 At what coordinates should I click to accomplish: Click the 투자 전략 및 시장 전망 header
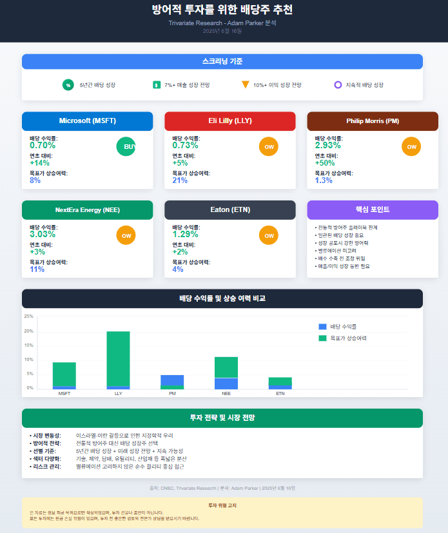[x=222, y=418]
